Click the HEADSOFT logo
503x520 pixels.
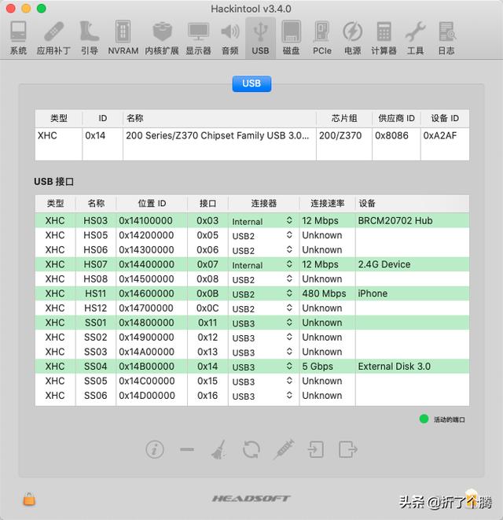click(x=251, y=499)
